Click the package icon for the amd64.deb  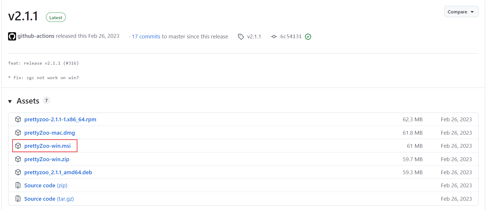pos(18,172)
